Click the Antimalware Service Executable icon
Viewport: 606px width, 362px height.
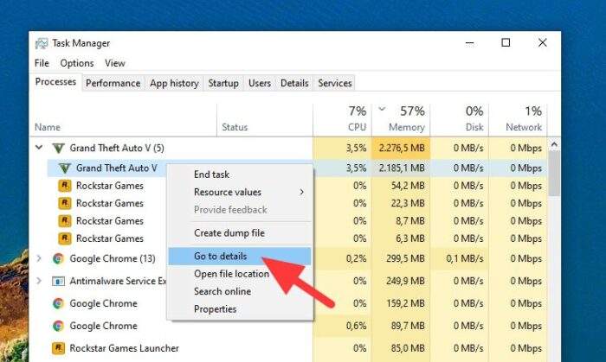tap(58, 281)
